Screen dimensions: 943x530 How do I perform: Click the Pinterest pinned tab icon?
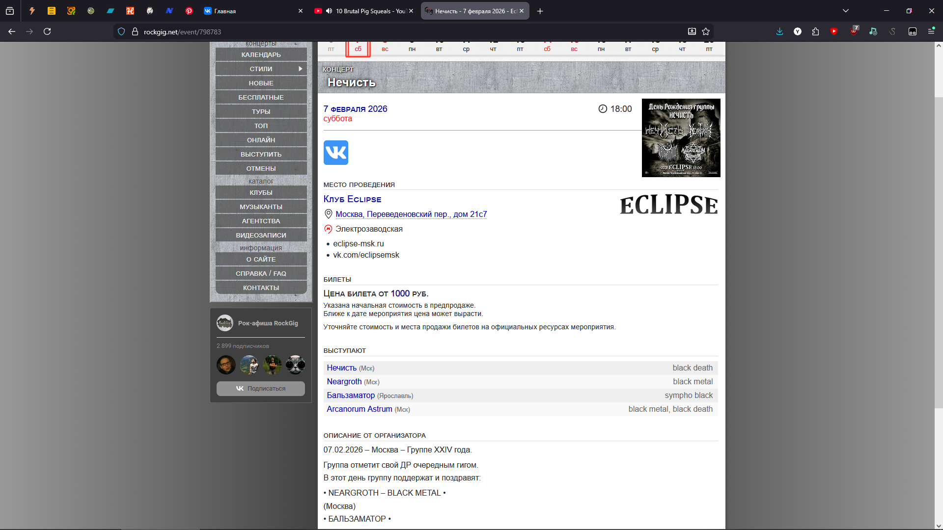tap(189, 11)
